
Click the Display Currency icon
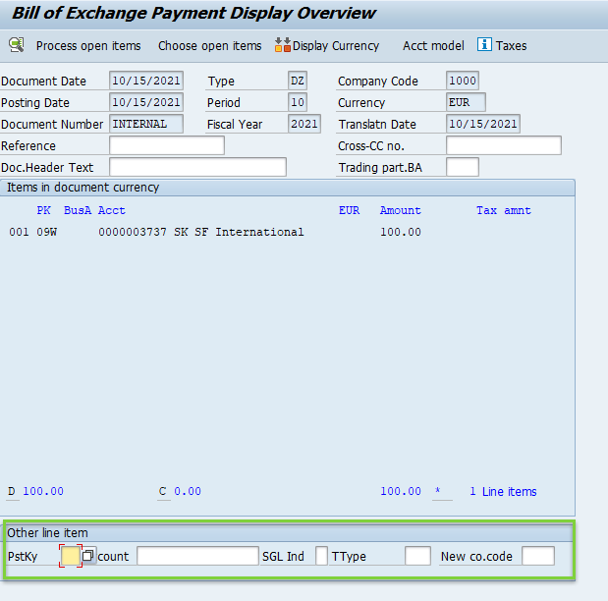pyautogui.click(x=282, y=45)
